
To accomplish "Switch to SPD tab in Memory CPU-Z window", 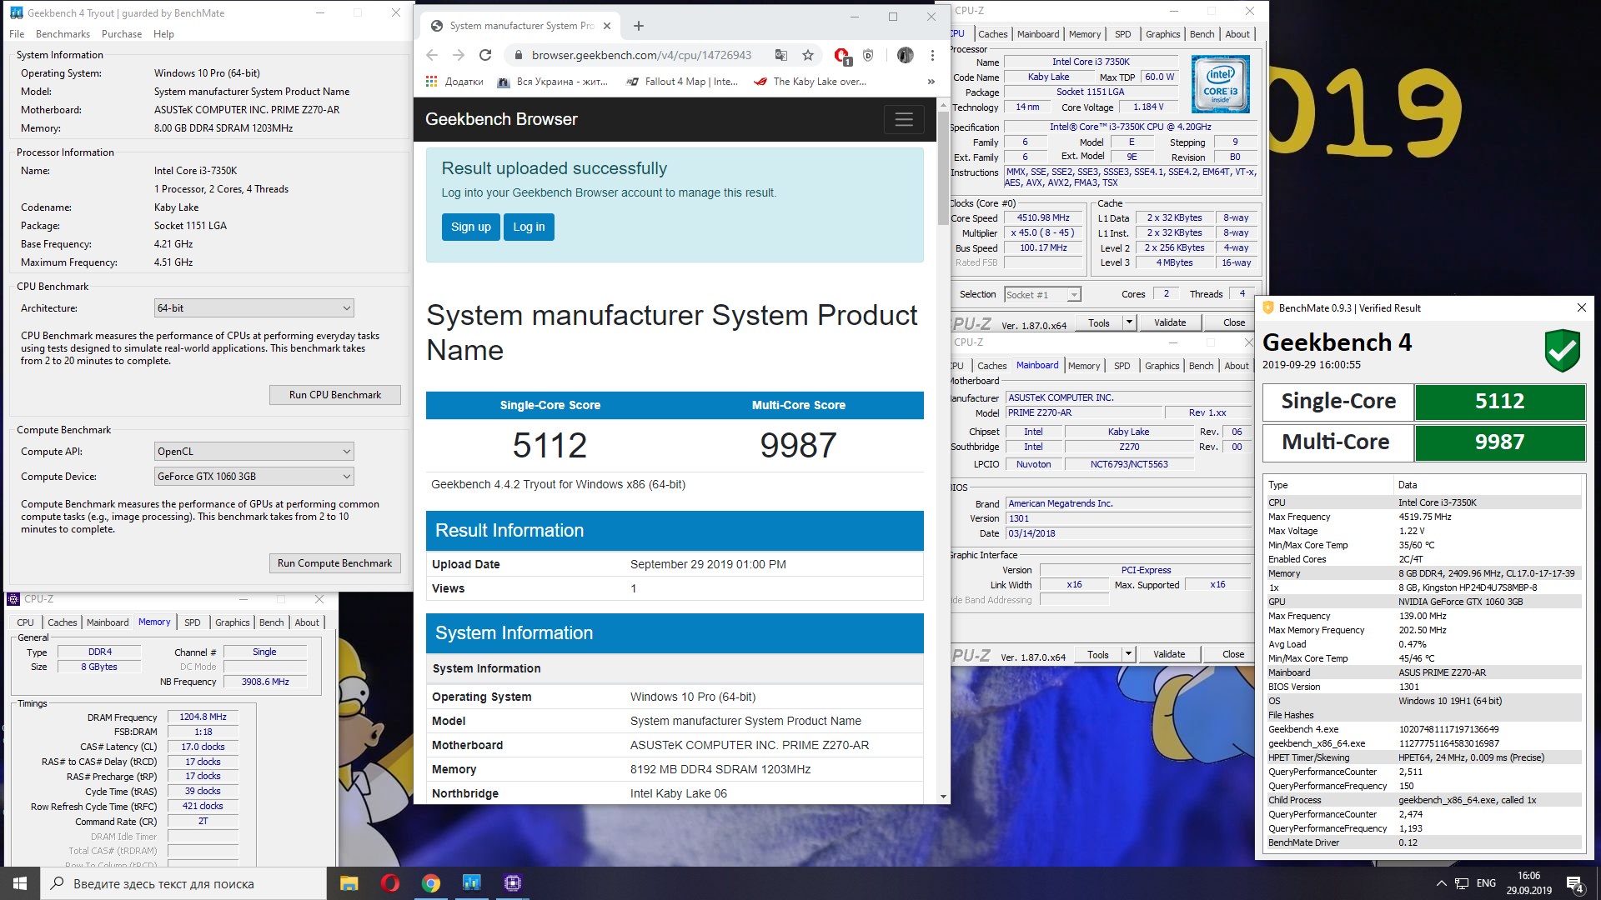I will pyautogui.click(x=192, y=622).
